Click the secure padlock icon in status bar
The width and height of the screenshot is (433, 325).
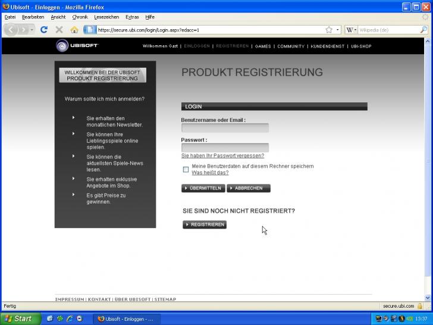420,306
